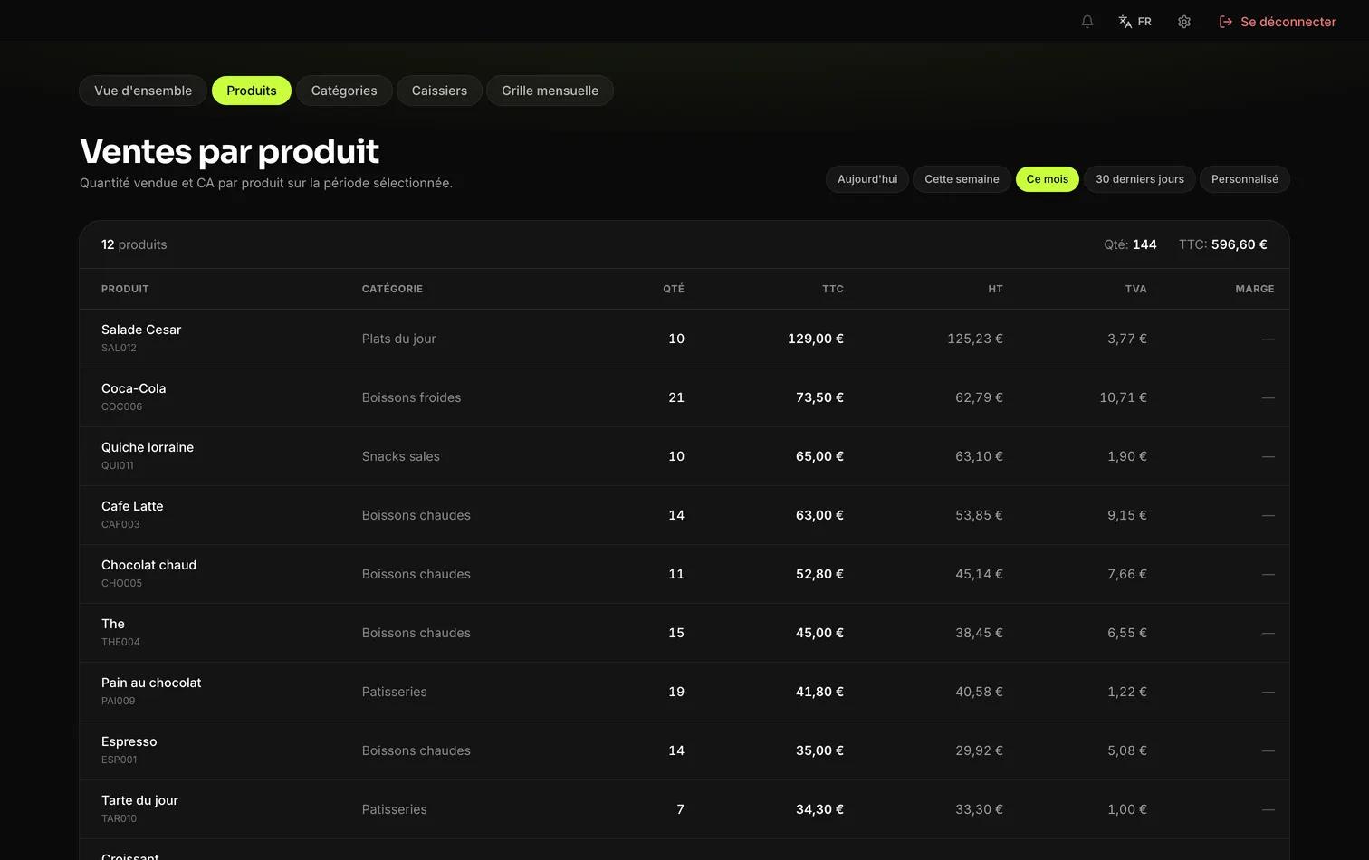
Task: Click the Plats du jour category cell
Action: 399,339
